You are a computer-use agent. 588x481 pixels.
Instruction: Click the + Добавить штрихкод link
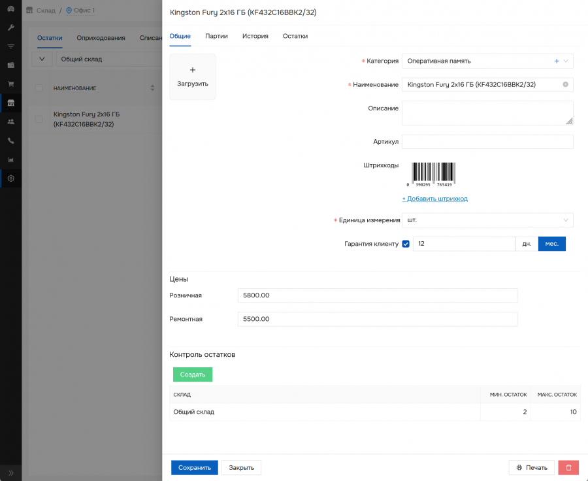tap(435, 199)
